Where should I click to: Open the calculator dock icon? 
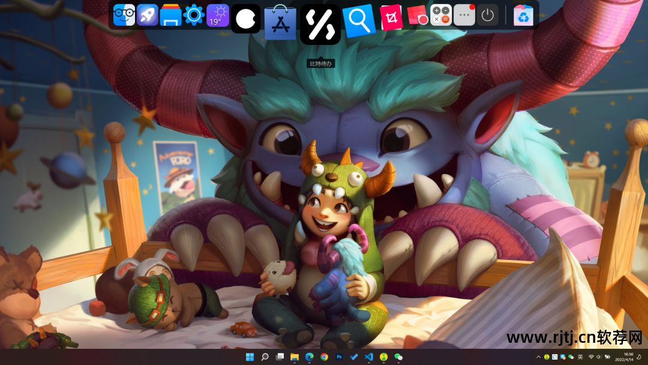click(440, 15)
